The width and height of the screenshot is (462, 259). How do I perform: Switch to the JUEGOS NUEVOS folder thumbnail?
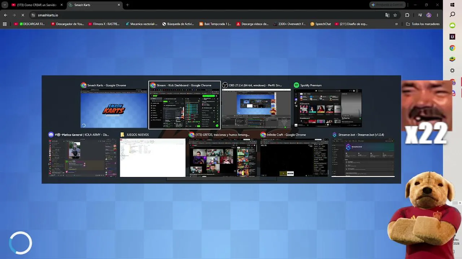pos(153,154)
